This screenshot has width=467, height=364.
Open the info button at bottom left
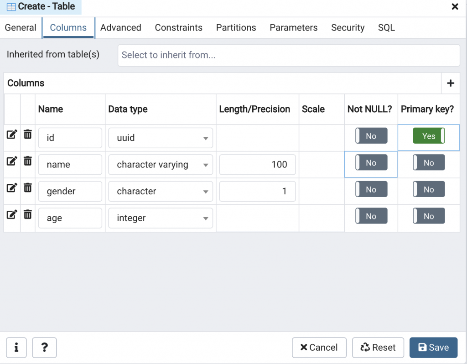(x=16, y=348)
